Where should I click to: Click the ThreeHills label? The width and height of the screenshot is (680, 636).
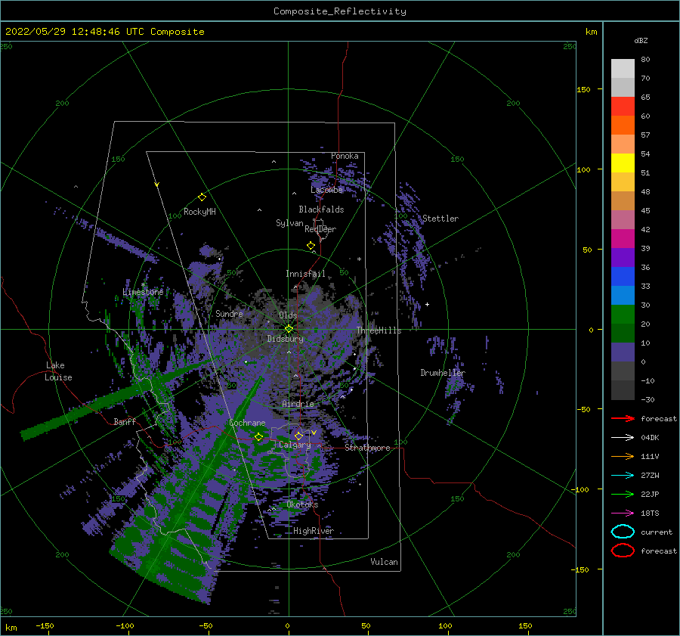[x=379, y=330]
